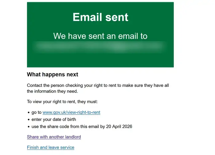Click the 'What happens next' heading
Screen dimensions: 215x155
[x=53, y=75]
